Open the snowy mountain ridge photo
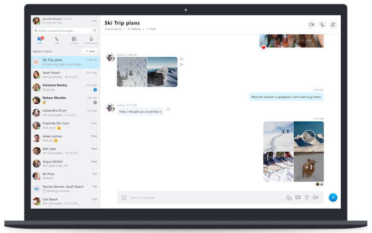This screenshot has width=372, height=233. point(163,72)
